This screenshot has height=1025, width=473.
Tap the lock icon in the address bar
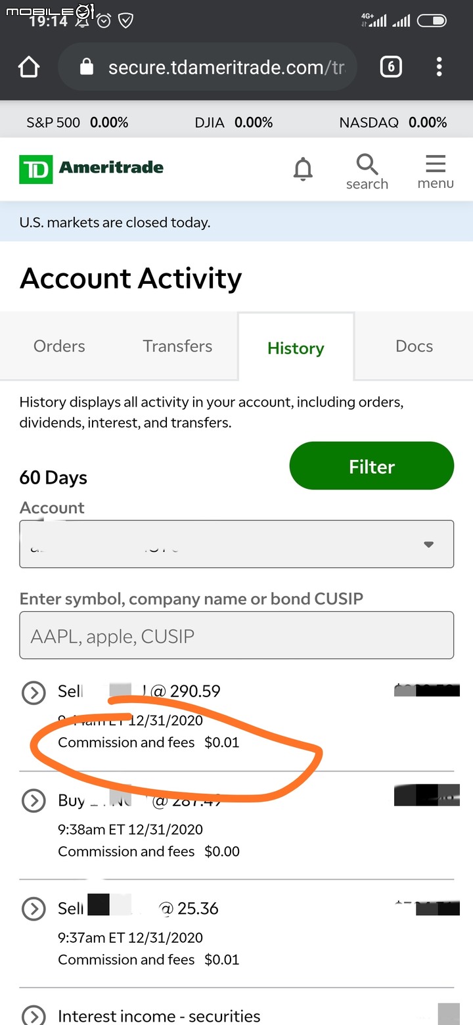87,66
